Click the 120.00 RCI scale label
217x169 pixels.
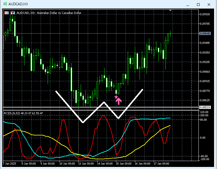(204, 112)
